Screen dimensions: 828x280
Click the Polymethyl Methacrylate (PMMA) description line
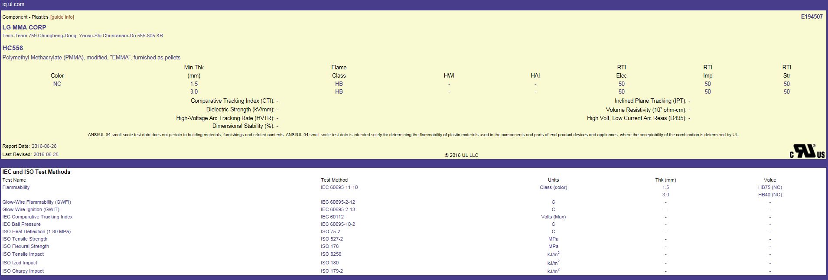[x=91, y=58]
